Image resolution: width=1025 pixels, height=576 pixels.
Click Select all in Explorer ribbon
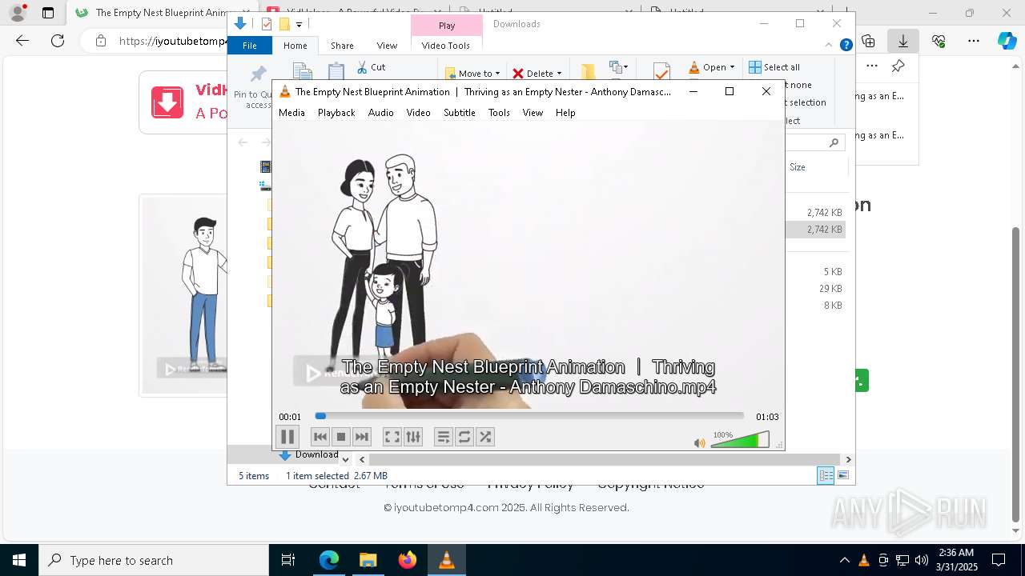pos(774,67)
